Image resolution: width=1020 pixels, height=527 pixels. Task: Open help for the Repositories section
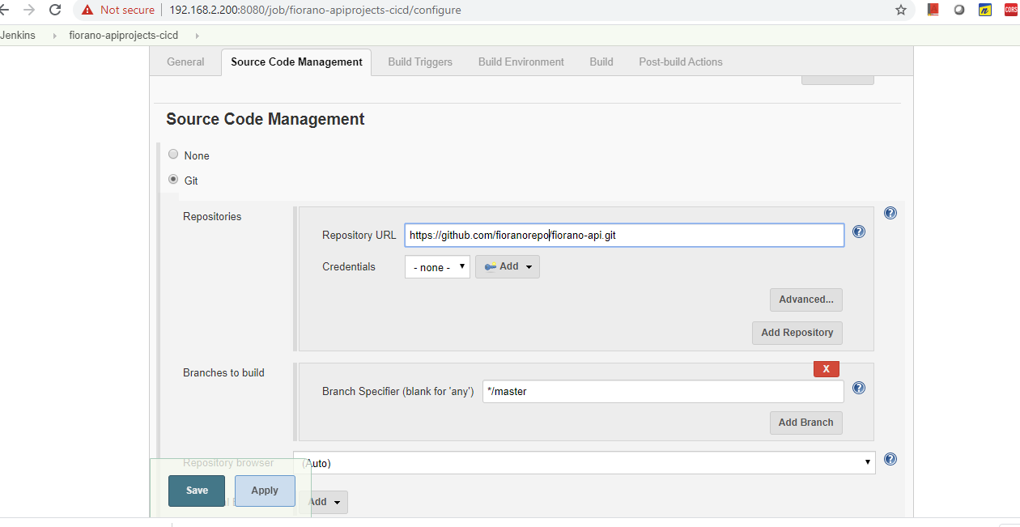(890, 213)
